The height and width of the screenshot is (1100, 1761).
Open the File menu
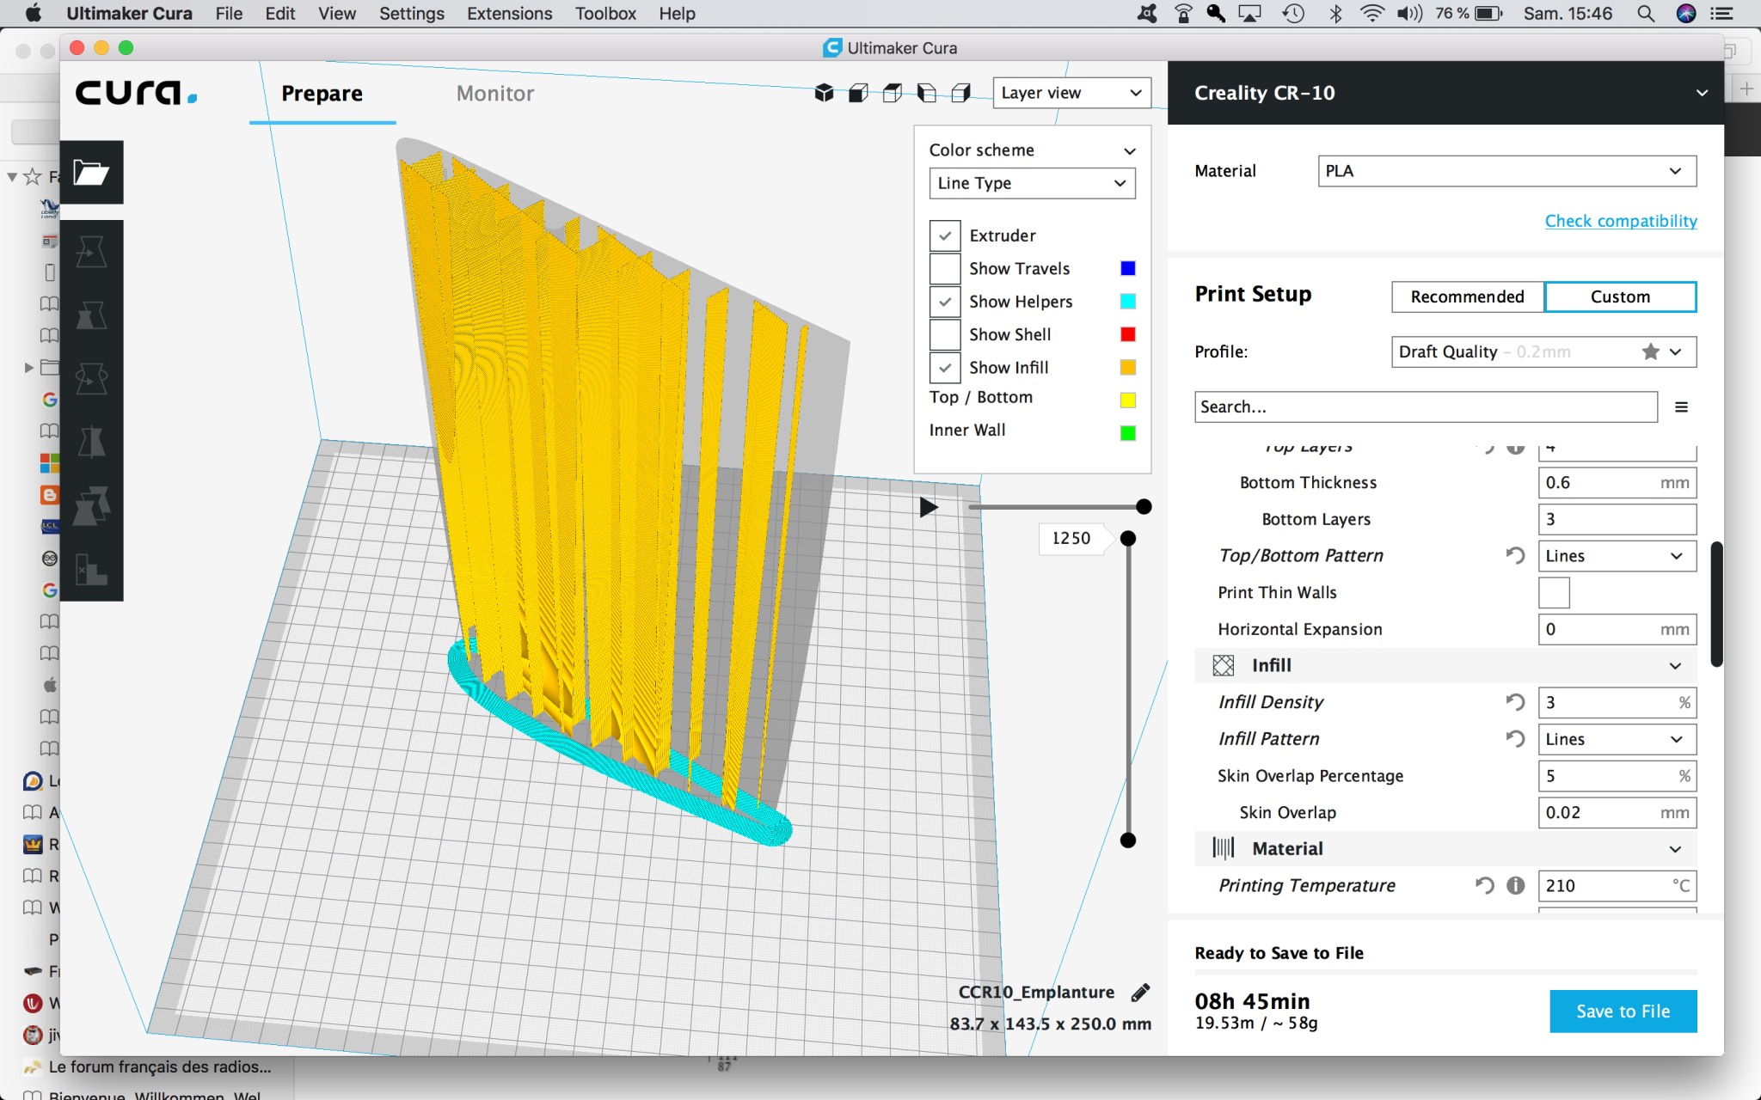(229, 14)
